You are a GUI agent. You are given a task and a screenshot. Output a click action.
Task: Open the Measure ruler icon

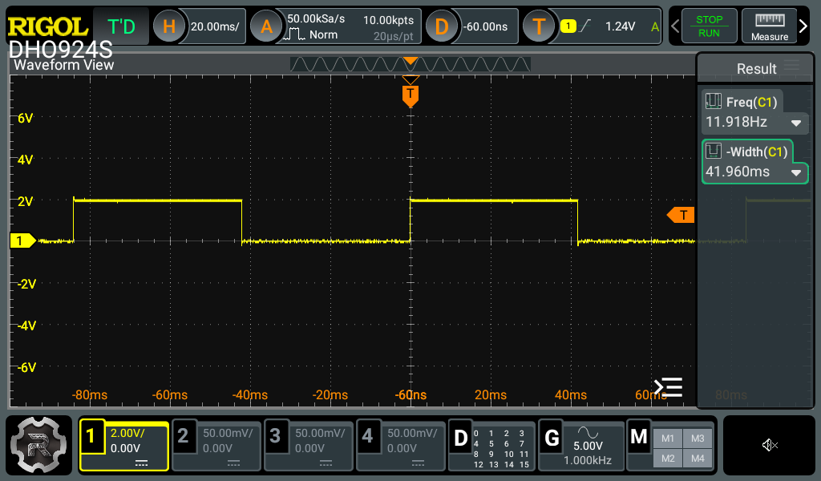tap(769, 26)
